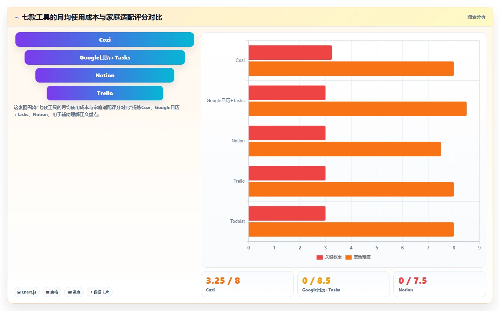Click the red Cozi bar in chart
The height and width of the screenshot is (311, 500).
click(x=290, y=52)
